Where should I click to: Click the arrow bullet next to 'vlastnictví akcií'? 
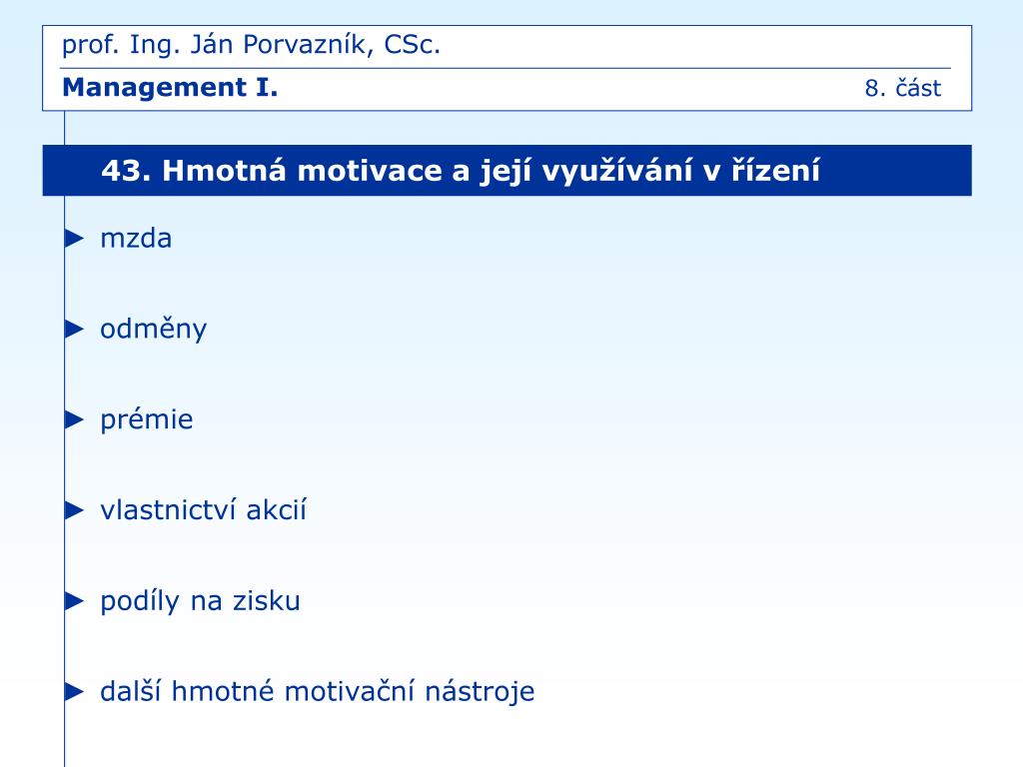(75, 510)
